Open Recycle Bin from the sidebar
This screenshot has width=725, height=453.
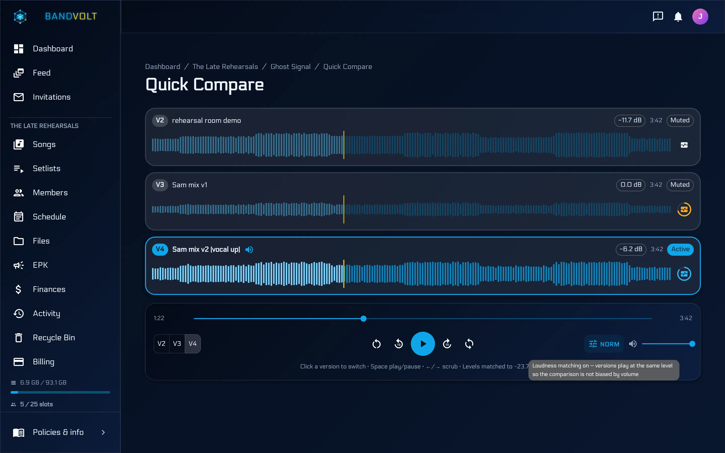[x=60, y=338]
